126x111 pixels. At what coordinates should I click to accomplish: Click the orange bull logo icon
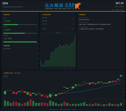pyautogui.click(x=78, y=6)
